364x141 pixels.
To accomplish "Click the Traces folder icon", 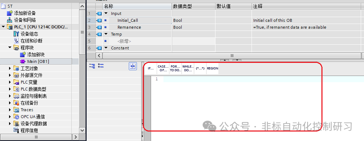I will (16, 110).
